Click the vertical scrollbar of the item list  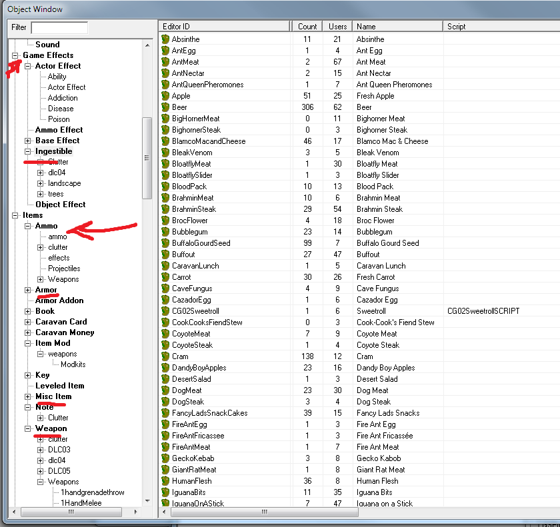point(147,155)
